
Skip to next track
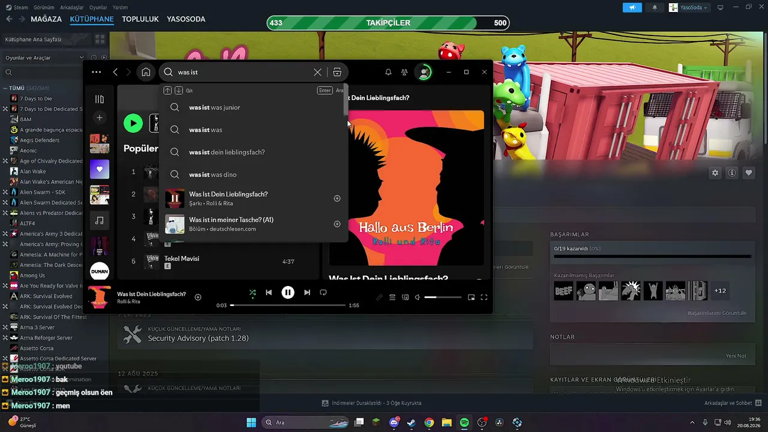point(307,293)
